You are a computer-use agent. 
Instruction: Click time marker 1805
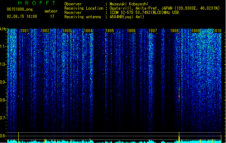point(110,31)
